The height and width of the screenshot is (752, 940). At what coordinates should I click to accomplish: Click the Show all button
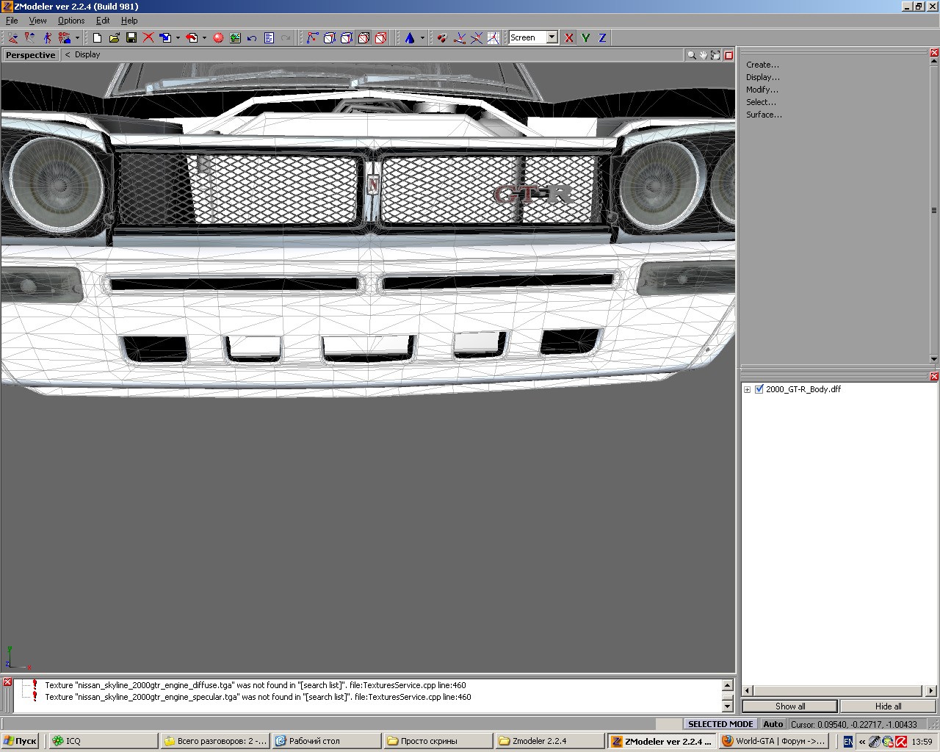coord(789,706)
